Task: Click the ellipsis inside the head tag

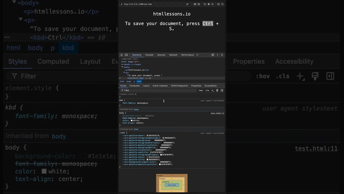Action: (x=132, y=65)
